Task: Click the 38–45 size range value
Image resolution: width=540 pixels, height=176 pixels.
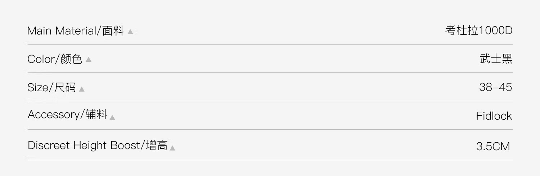Action: coord(495,87)
